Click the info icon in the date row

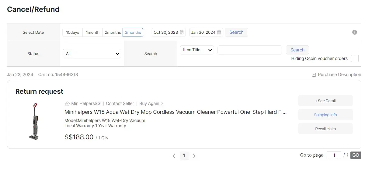pos(354,32)
